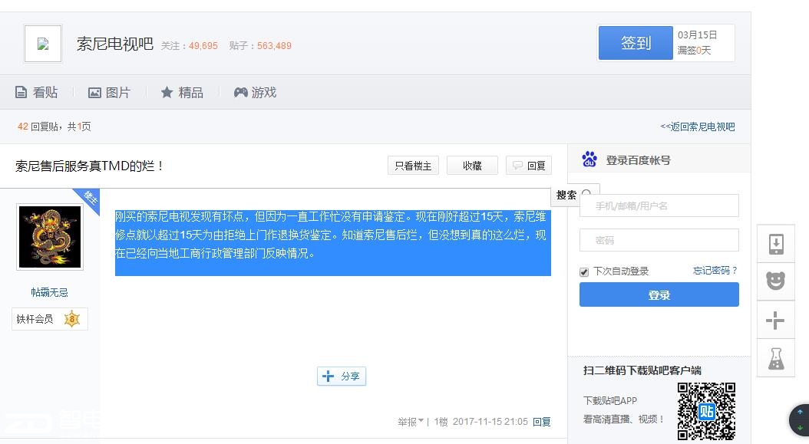Image resolution: width=809 pixels, height=444 pixels.
Task: Open the 索尼电视吧 forum title link
Action: coord(115,44)
